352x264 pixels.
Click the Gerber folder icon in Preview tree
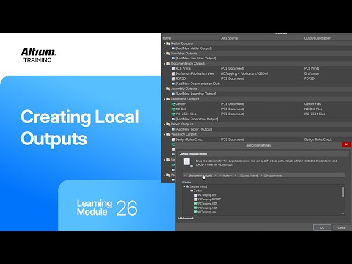[191, 191]
